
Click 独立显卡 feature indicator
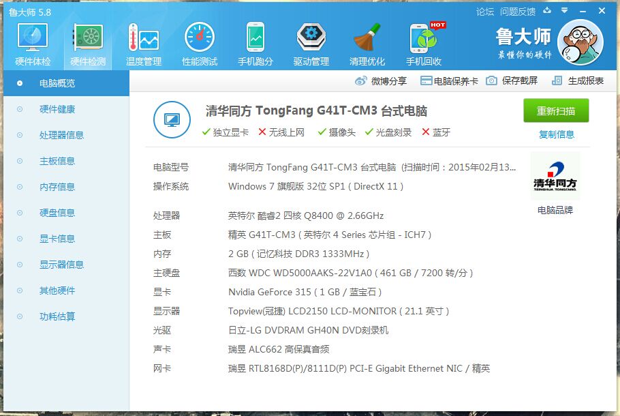226,132
